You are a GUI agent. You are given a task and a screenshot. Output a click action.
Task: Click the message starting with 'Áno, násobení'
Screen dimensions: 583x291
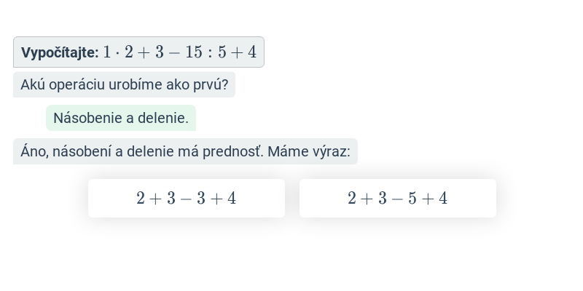click(186, 151)
